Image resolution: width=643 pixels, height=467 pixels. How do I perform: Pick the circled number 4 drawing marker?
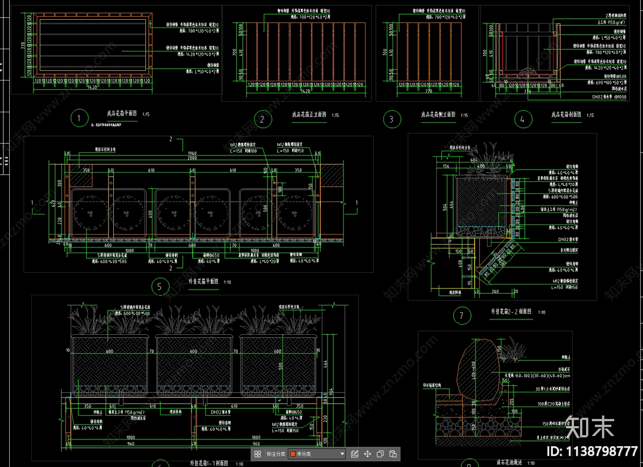(523, 119)
